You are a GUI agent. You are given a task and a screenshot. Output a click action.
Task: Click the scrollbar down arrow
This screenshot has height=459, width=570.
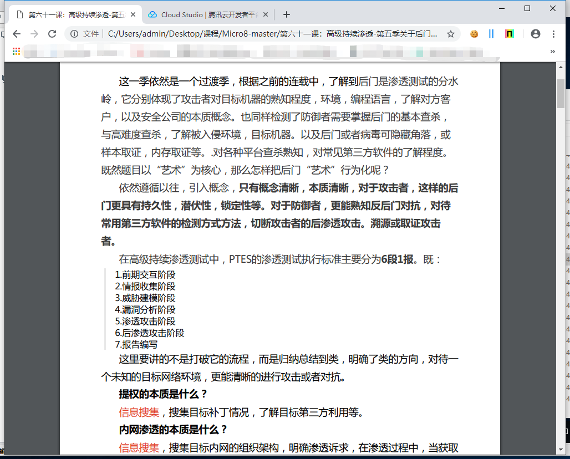click(x=561, y=450)
